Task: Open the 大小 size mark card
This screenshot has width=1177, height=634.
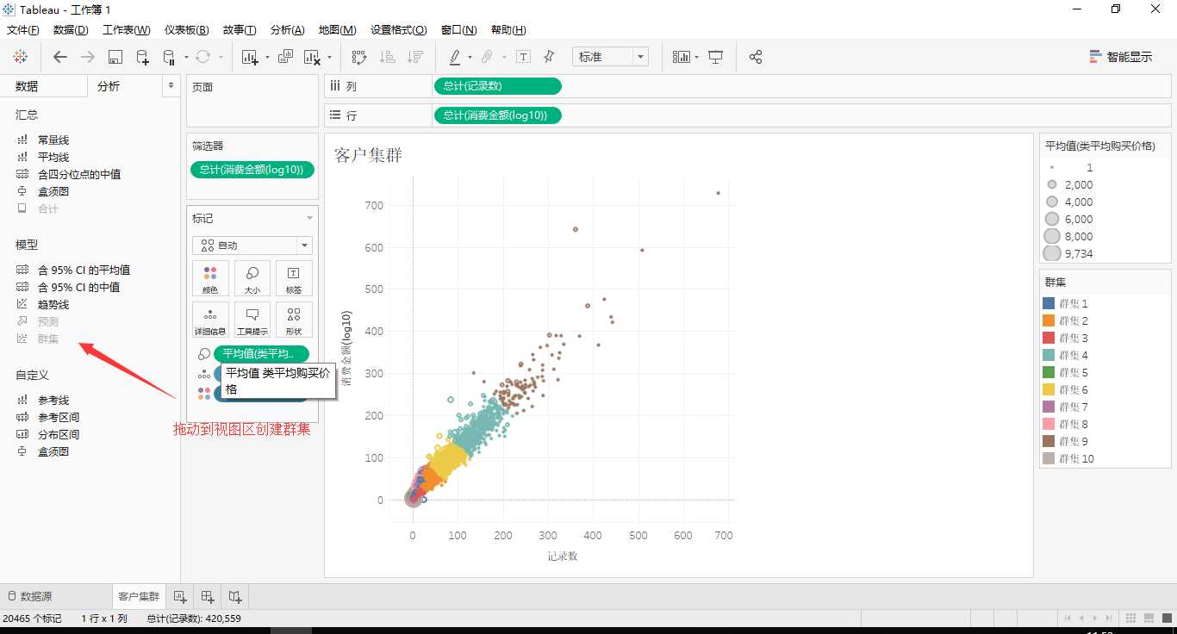Action: tap(252, 278)
